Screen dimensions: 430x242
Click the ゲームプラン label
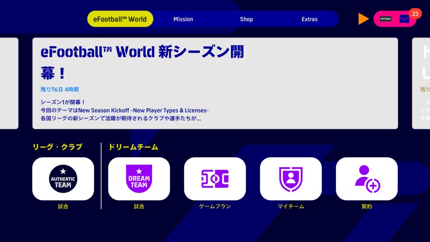point(215,206)
